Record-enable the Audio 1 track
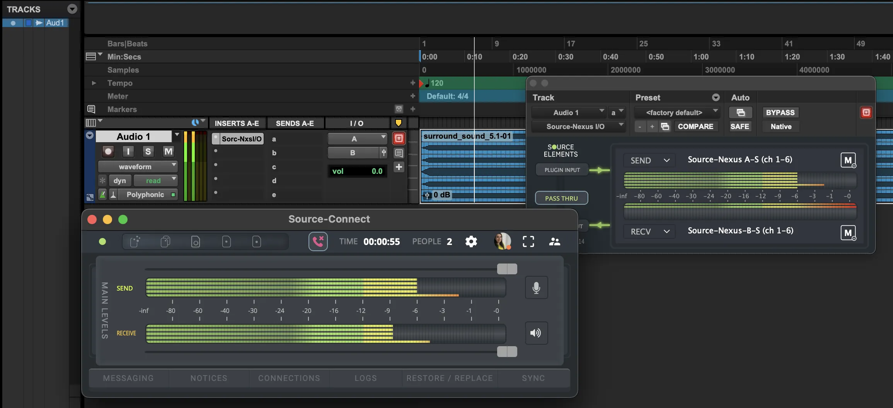 tap(108, 151)
